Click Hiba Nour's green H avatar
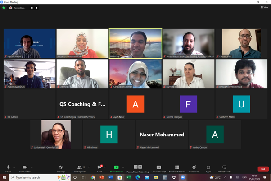The width and height of the screenshot is (271, 181). point(109,135)
